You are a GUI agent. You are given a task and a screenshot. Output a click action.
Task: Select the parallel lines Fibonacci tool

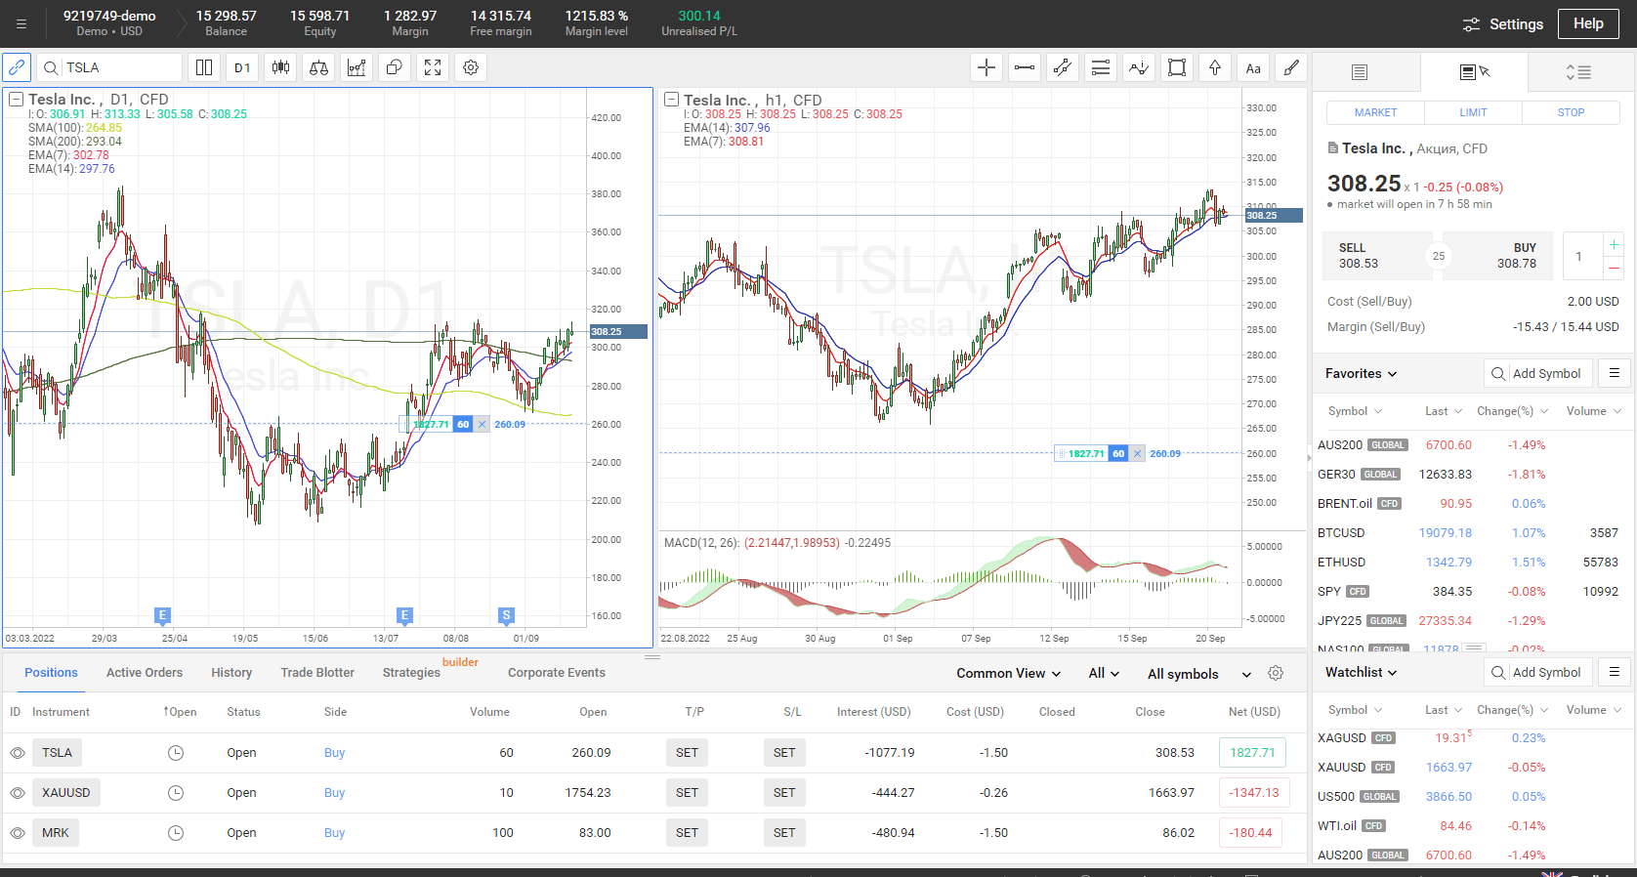1101,67
